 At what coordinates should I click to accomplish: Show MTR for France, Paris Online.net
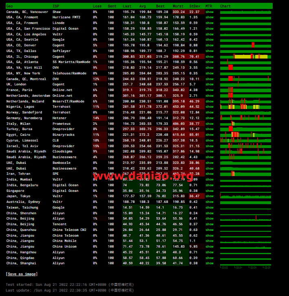[x=210, y=90]
